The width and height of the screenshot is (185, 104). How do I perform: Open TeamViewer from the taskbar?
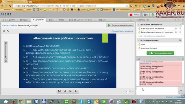pos(89,101)
